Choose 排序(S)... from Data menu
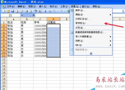Screen dimensions: 125x90 pyautogui.click(x=93, y=10)
